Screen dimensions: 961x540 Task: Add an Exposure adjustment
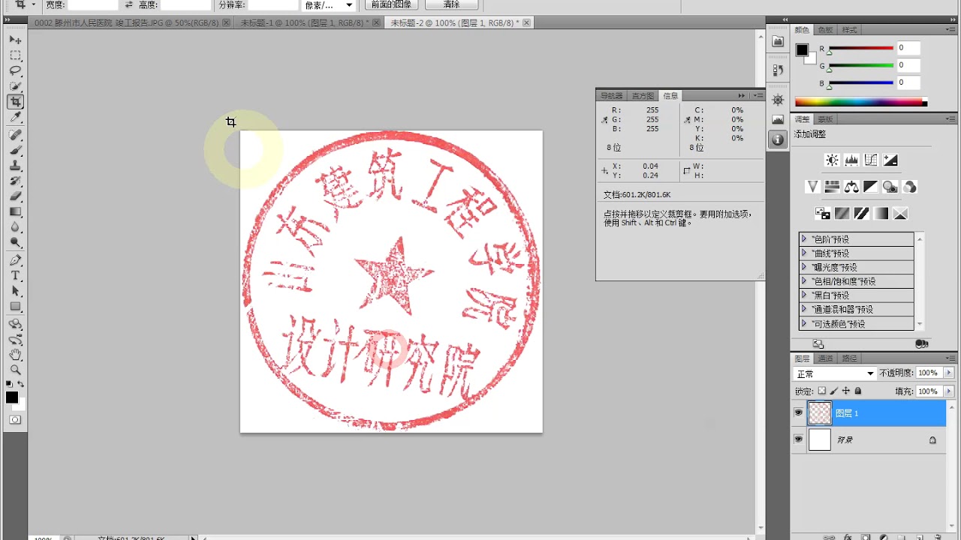click(x=890, y=160)
